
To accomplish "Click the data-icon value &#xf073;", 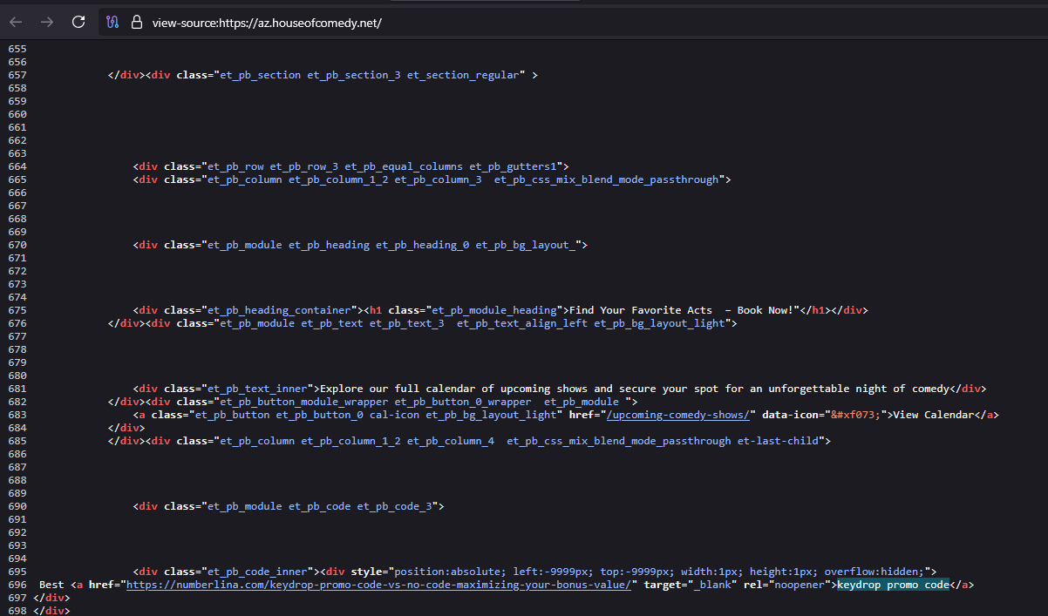I will [x=856, y=415].
